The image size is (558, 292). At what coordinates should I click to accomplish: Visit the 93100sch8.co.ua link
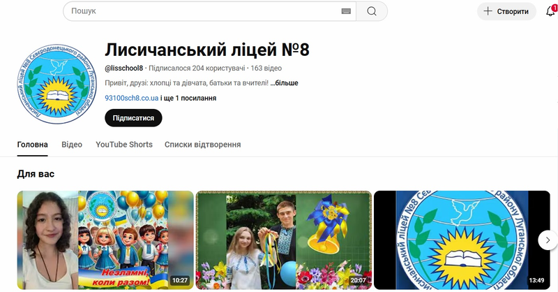(x=131, y=98)
